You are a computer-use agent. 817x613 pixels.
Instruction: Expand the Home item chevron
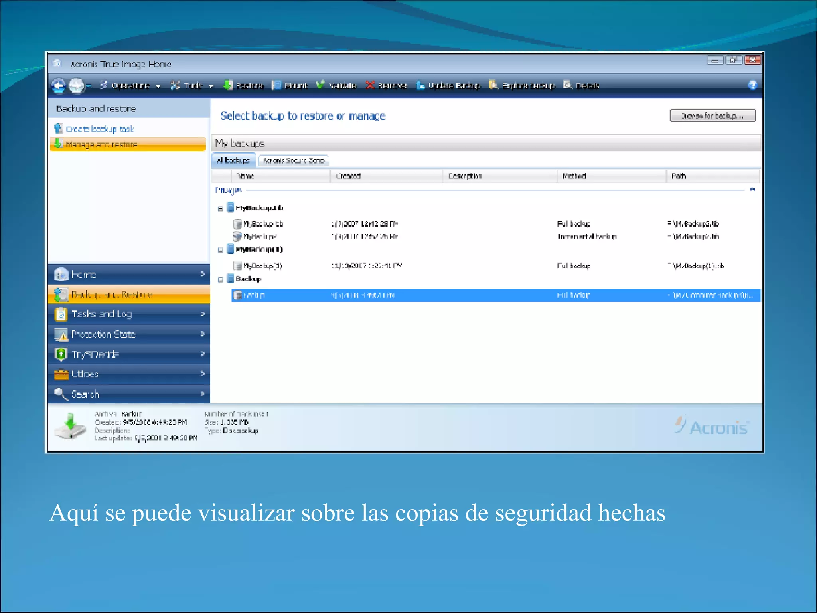203,274
